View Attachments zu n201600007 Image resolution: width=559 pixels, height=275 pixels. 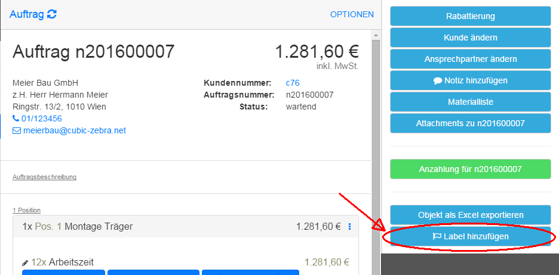click(470, 123)
